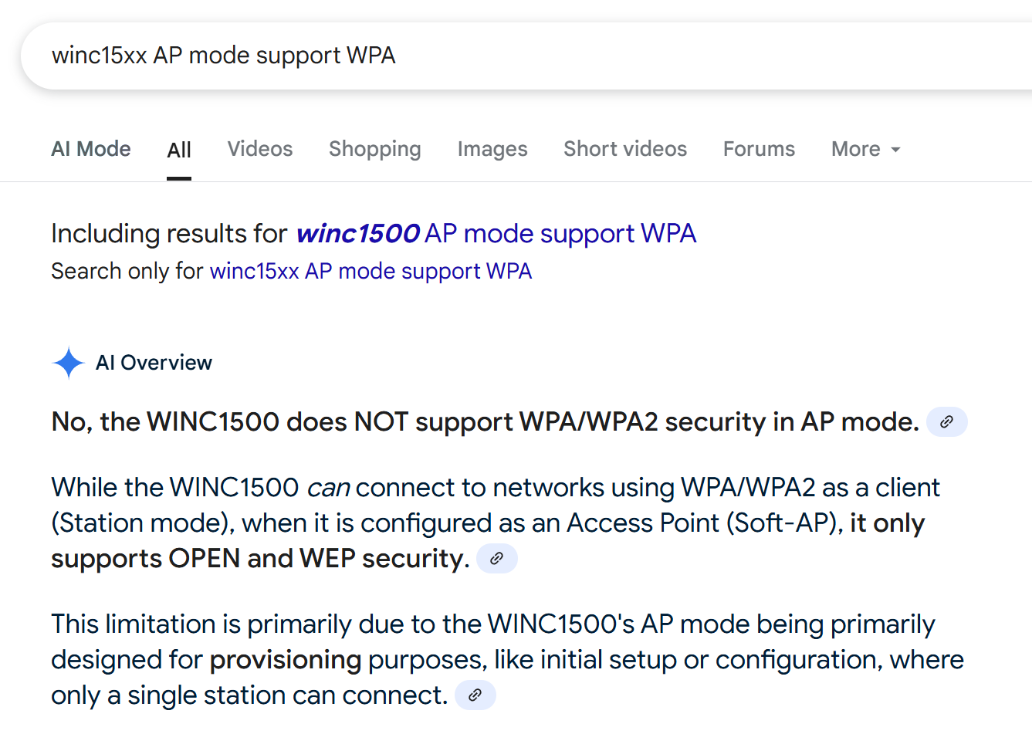
Task: Click the "Including results for" text
Action: click(169, 233)
